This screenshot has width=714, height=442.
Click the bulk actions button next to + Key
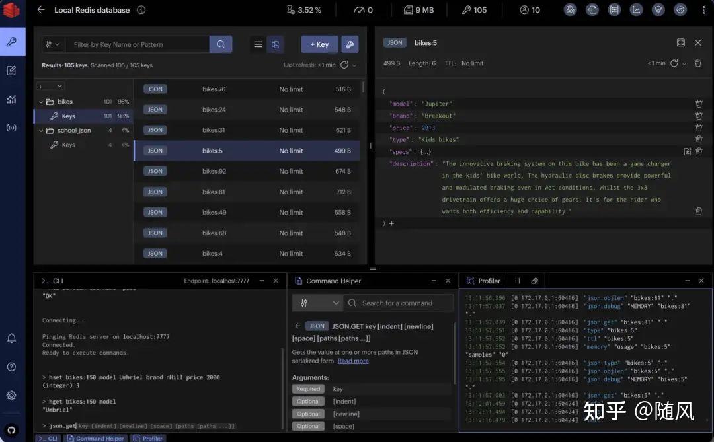(350, 44)
